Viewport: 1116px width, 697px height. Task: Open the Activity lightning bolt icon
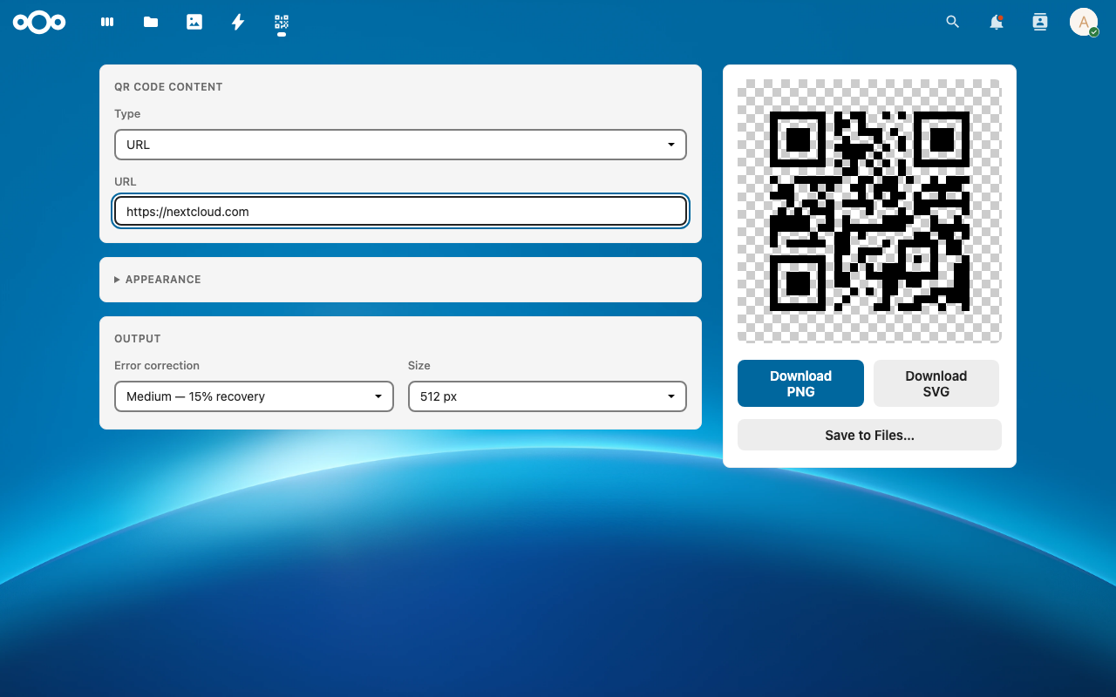(238, 22)
